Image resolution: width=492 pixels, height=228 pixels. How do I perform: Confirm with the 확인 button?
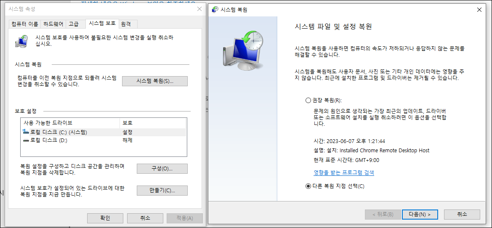(x=105, y=218)
